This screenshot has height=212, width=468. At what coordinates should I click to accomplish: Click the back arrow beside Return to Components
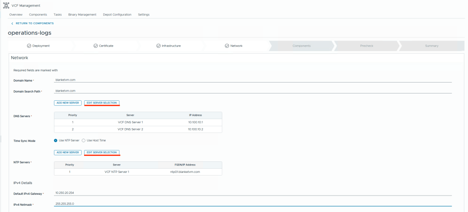pyautogui.click(x=12, y=23)
